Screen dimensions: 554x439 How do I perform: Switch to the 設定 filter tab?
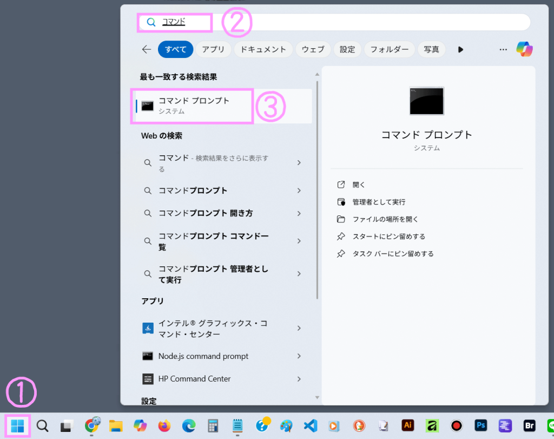pos(347,49)
